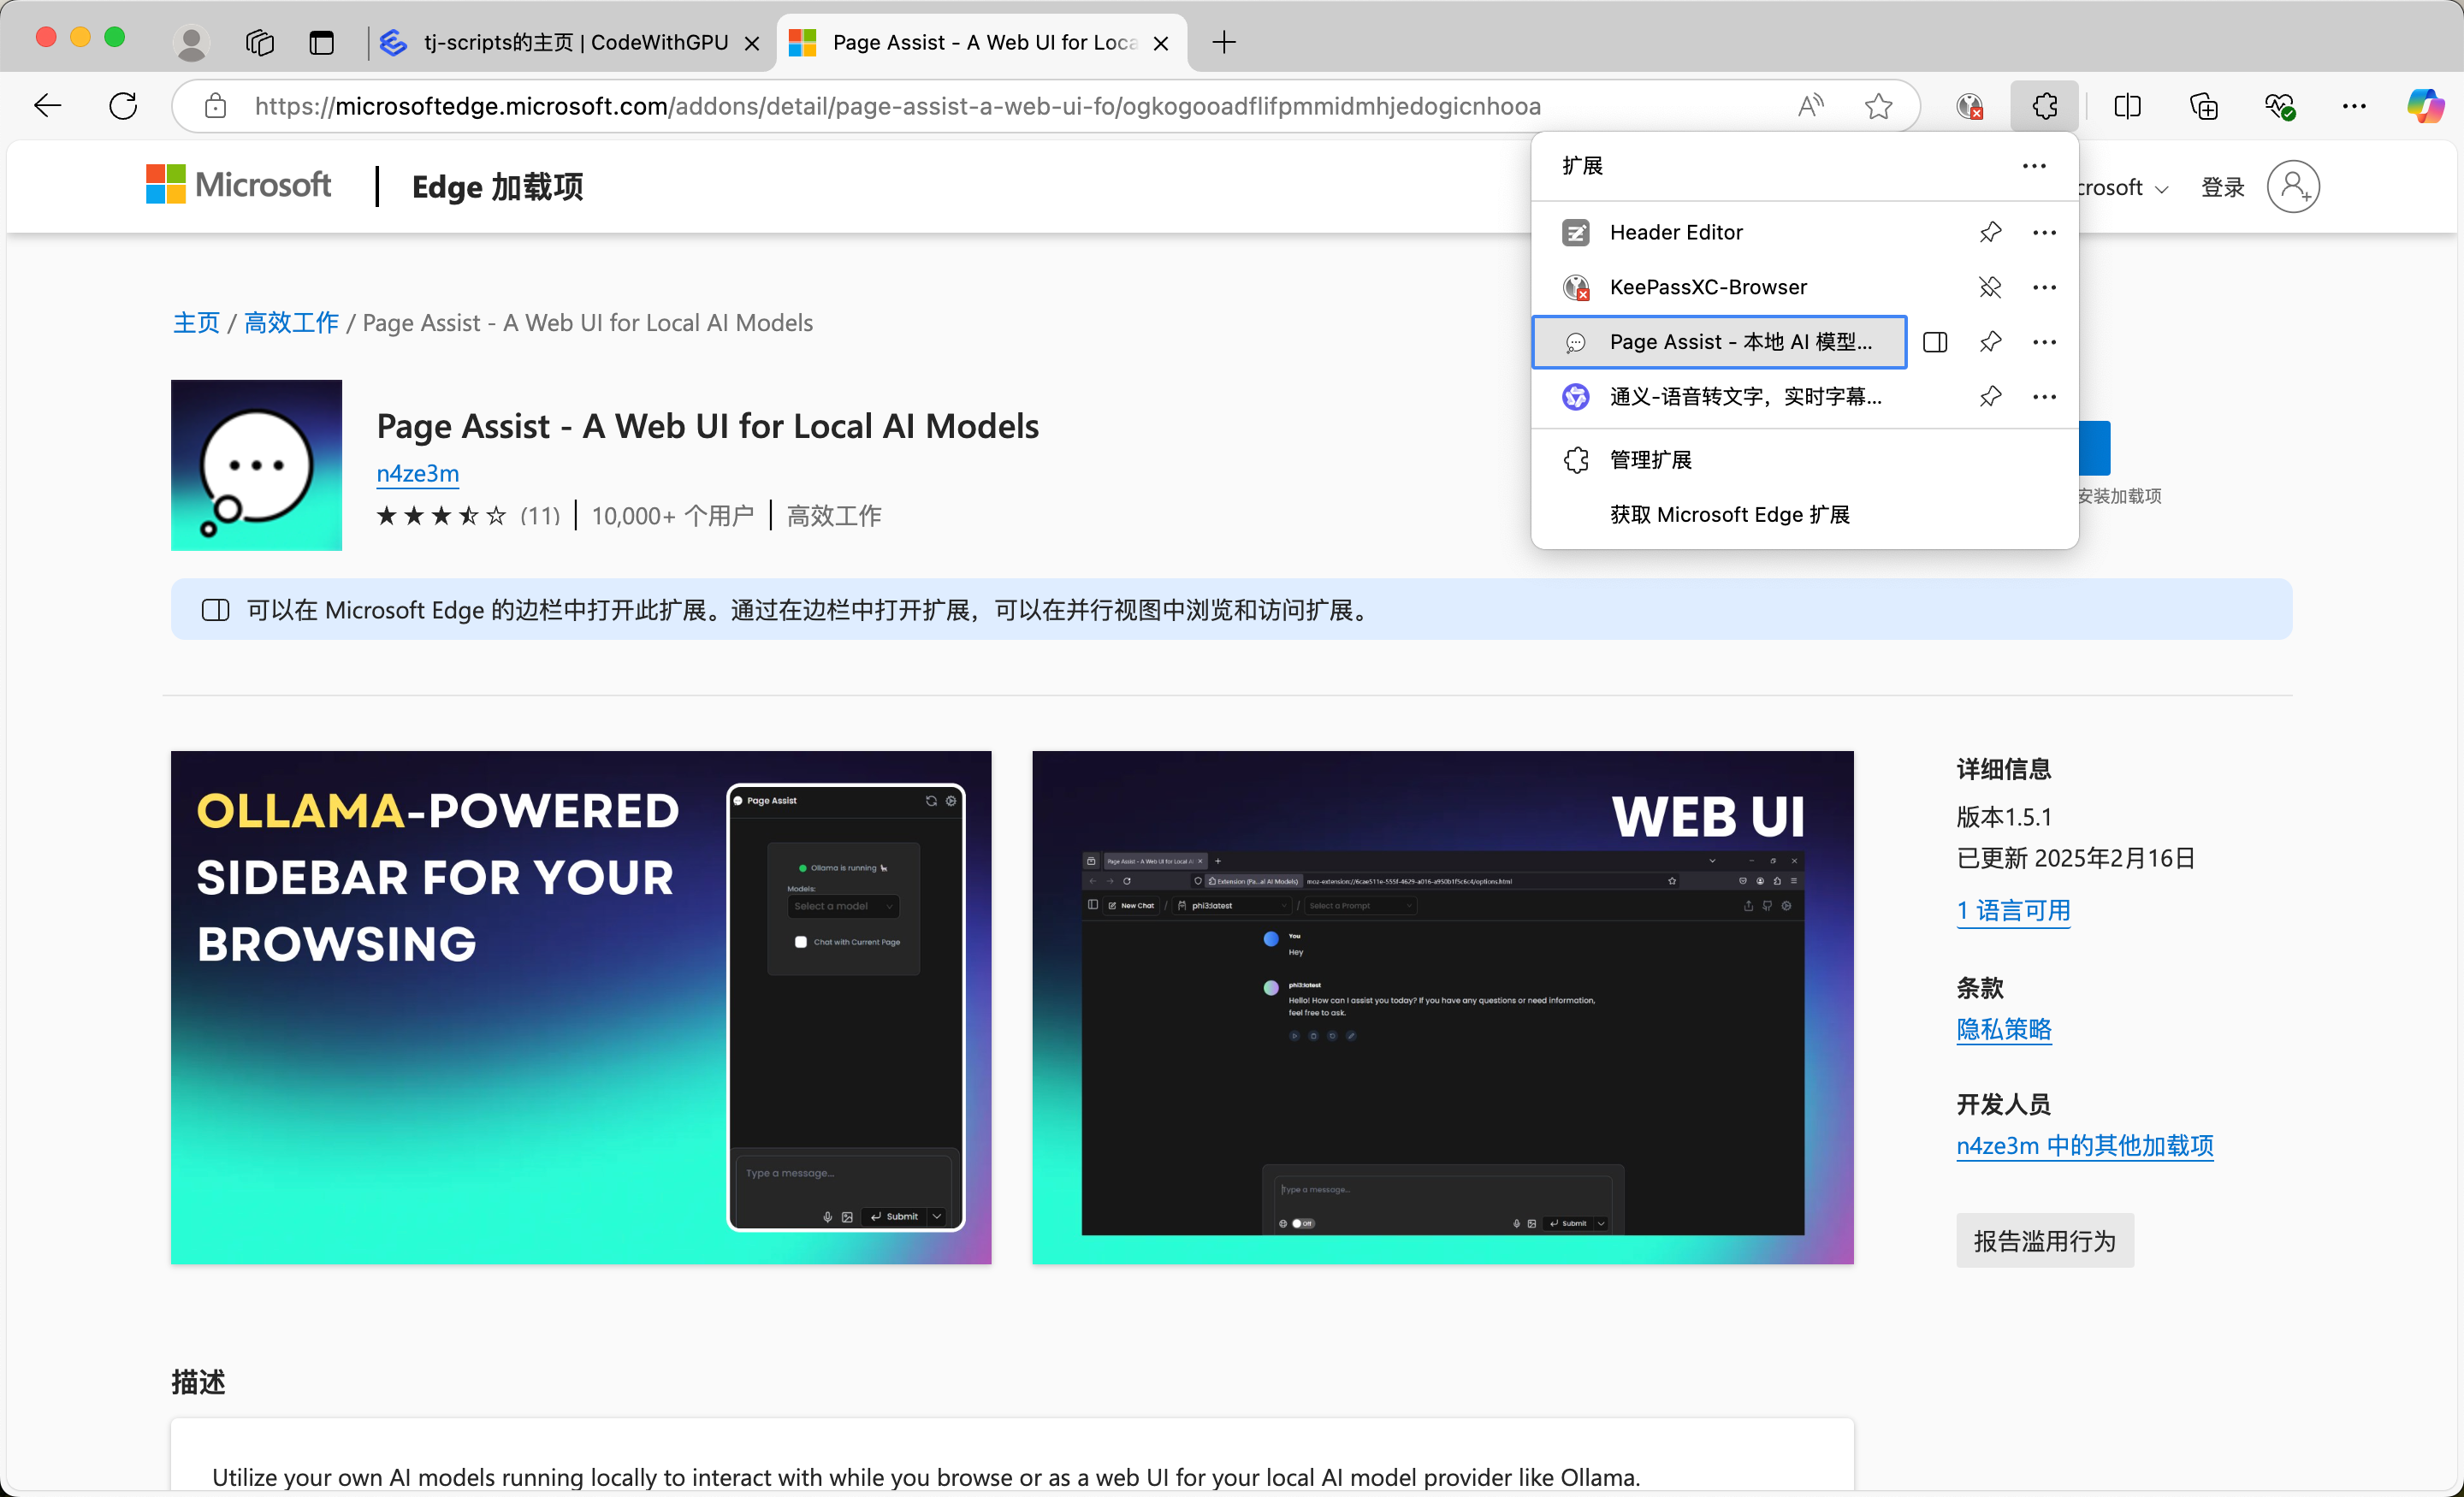Pin Header Editor to the toolbar
Screen dimensions: 2464x1497
(1990, 233)
